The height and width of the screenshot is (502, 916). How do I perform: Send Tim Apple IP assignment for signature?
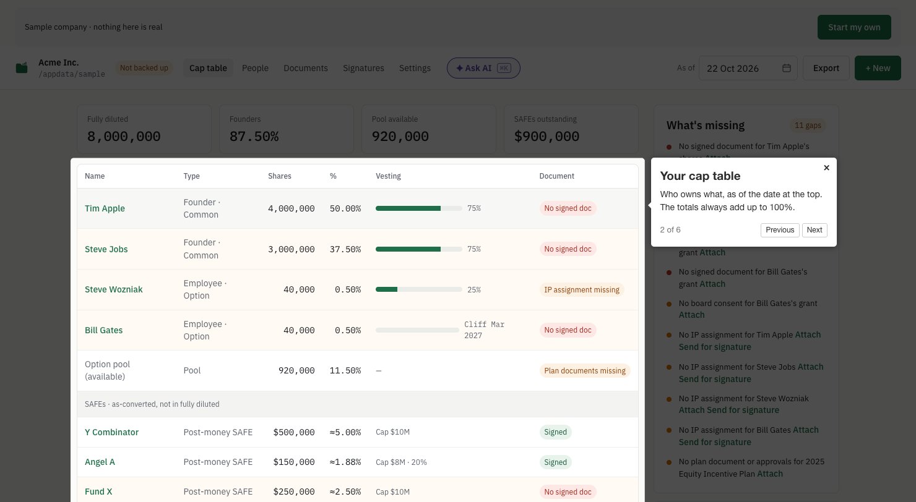pyautogui.click(x=715, y=347)
